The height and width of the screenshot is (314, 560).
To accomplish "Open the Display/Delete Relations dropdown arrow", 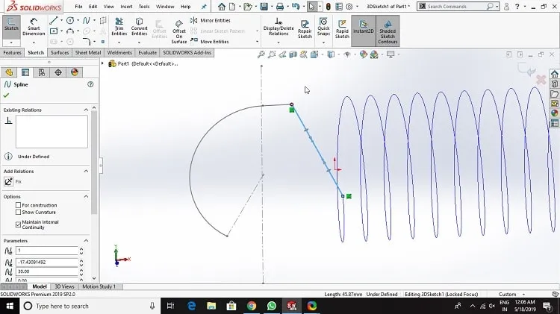I will (279, 43).
